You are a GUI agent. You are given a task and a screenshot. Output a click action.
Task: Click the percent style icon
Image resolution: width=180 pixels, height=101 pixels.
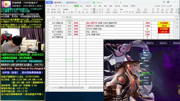point(124,12)
